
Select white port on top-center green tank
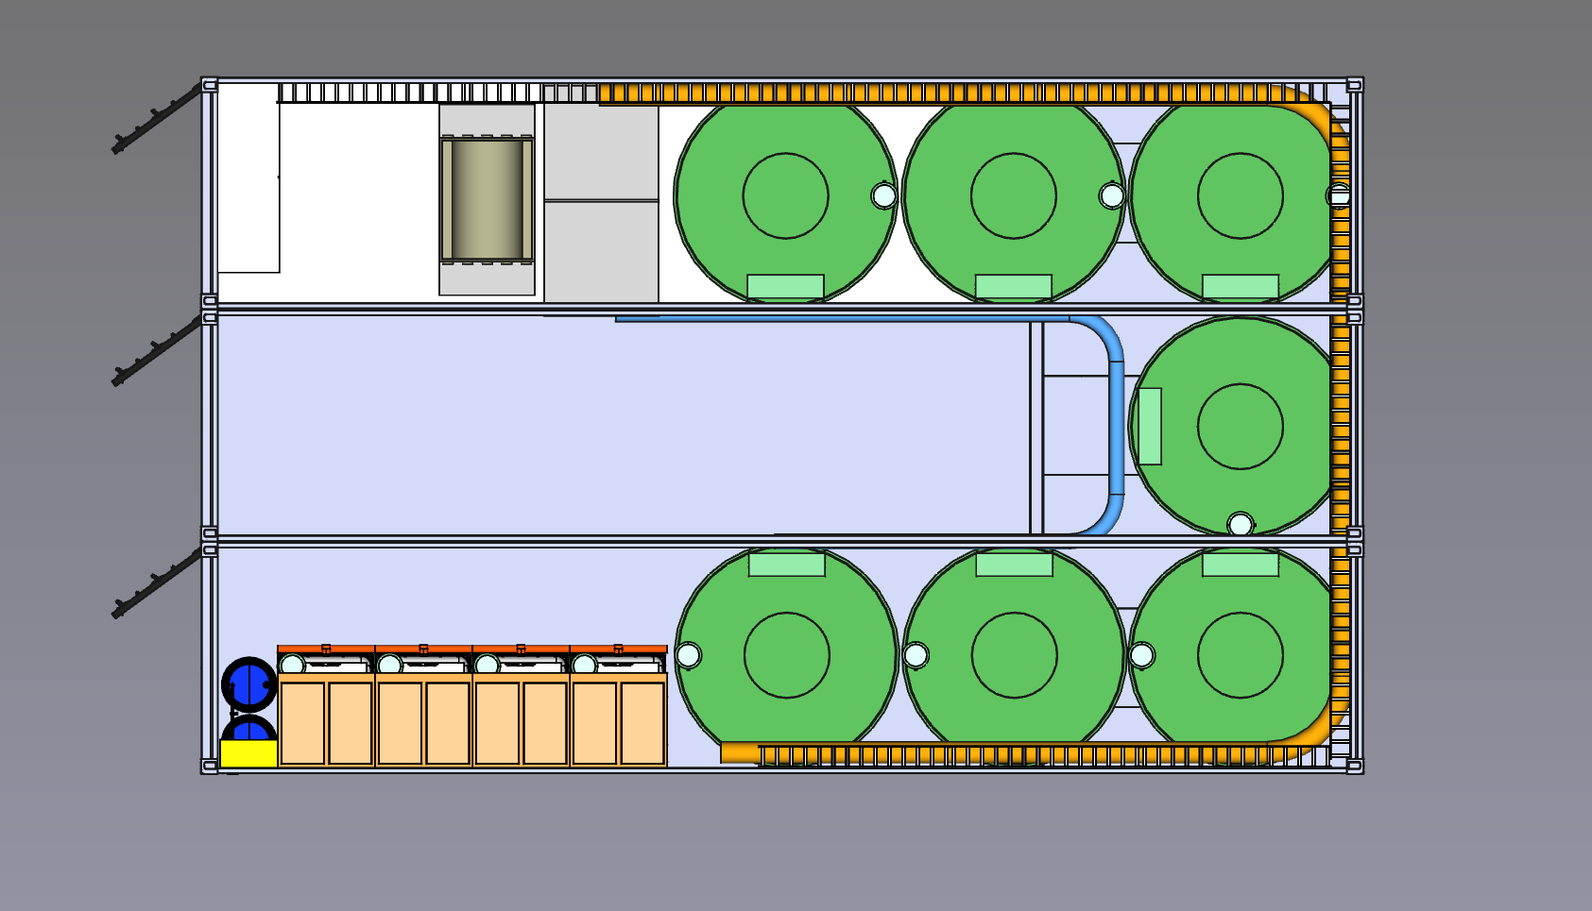pyautogui.click(x=1113, y=195)
